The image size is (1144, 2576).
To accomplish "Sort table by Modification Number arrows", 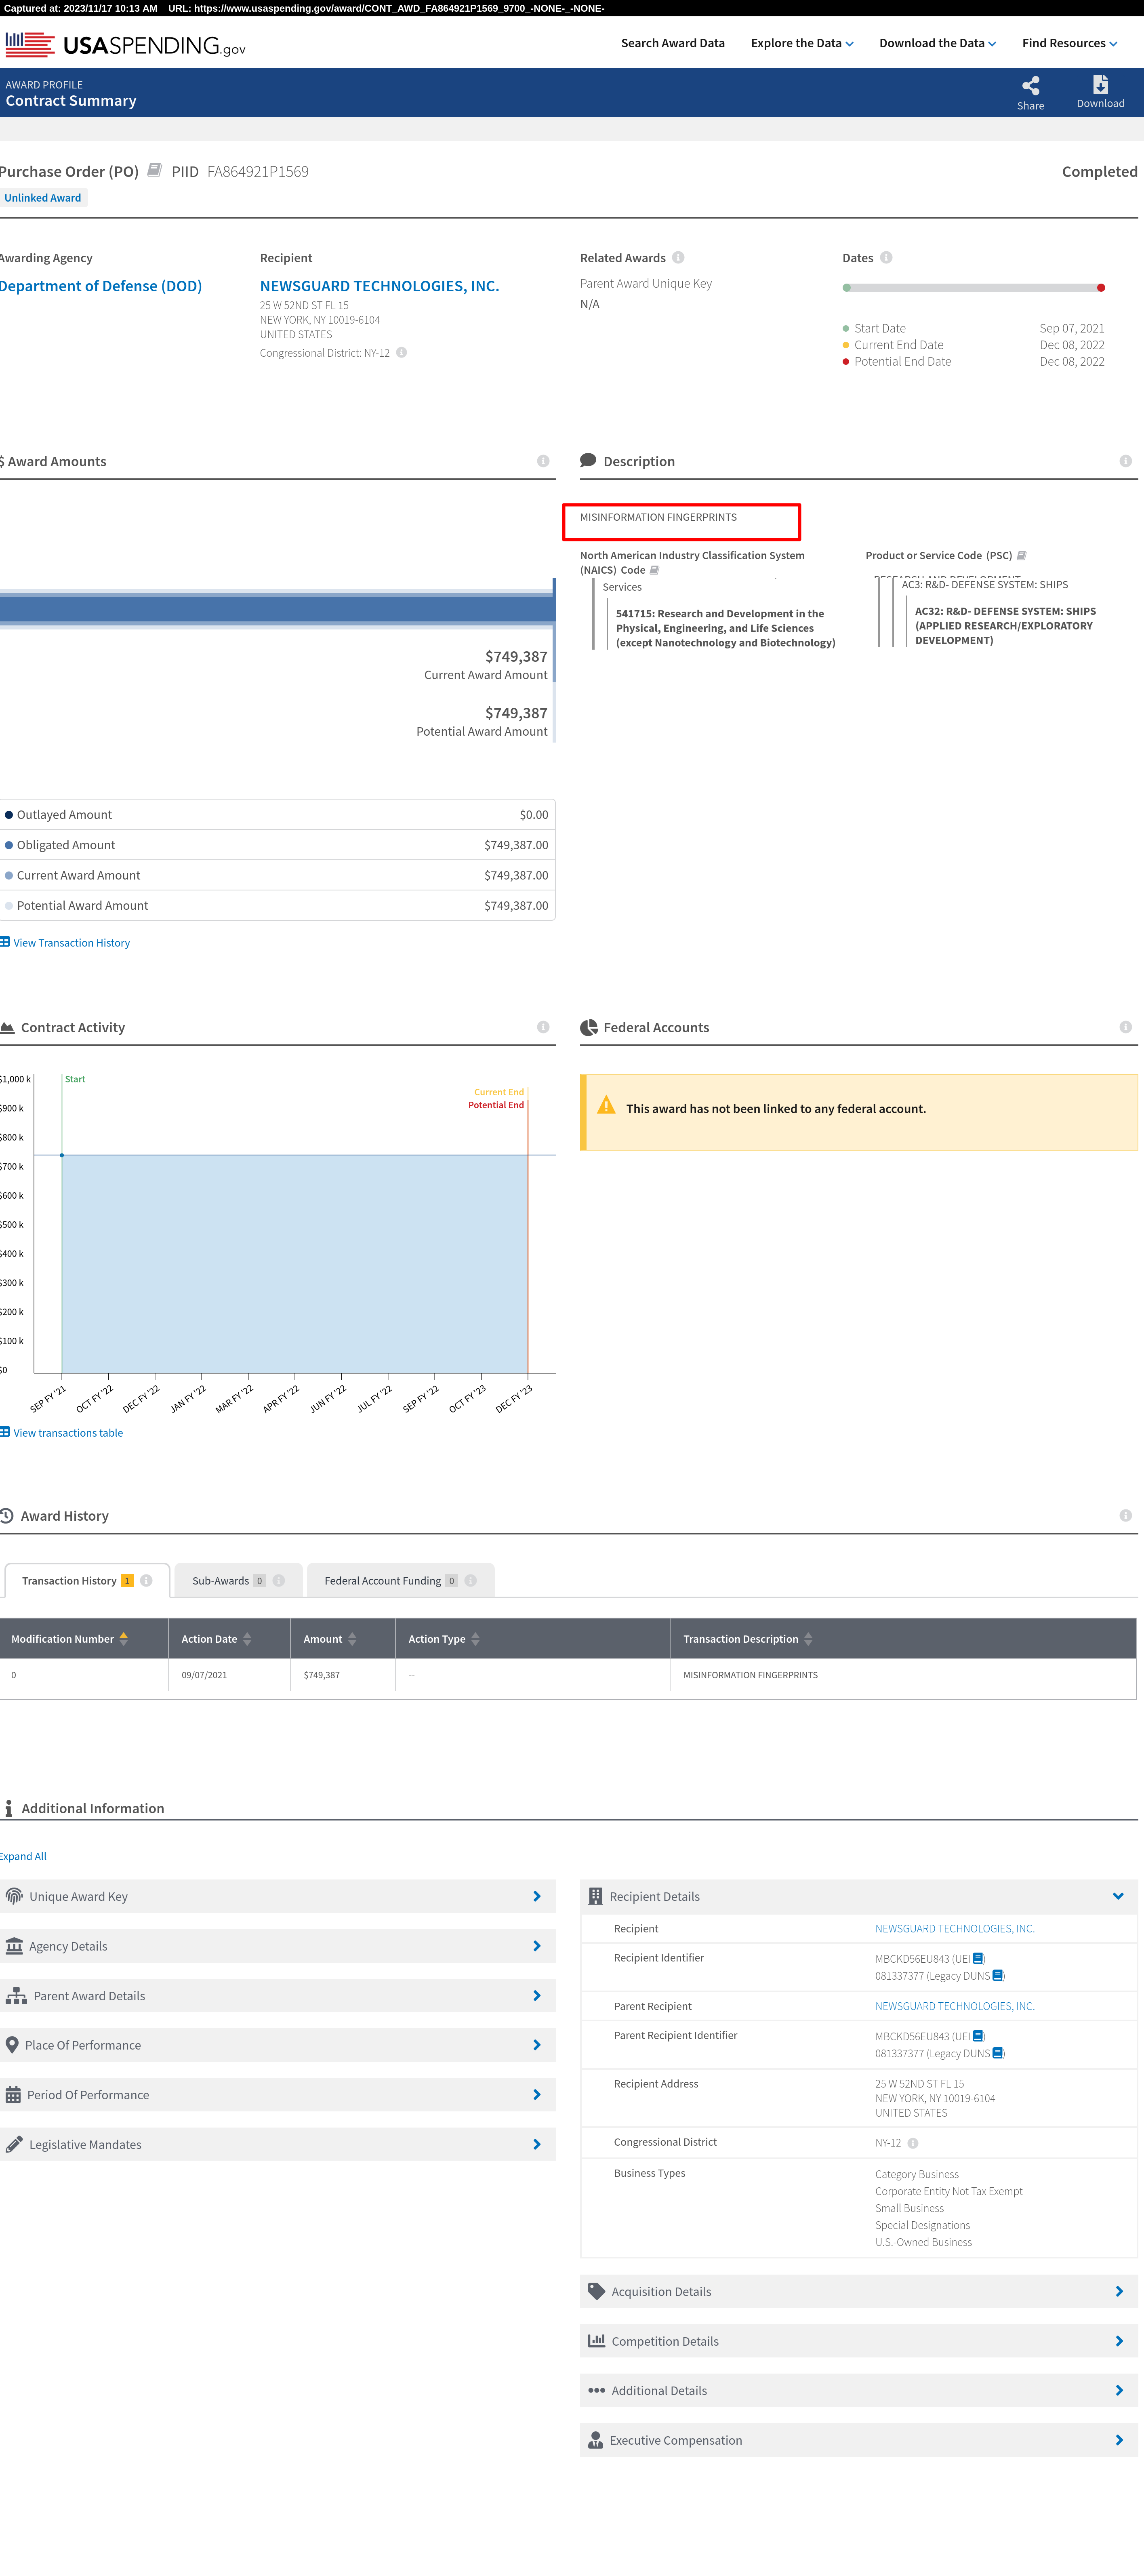I will click(124, 1639).
